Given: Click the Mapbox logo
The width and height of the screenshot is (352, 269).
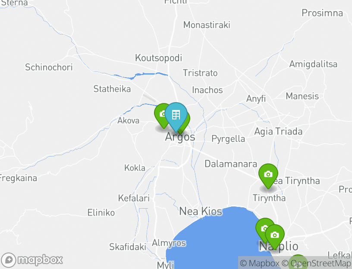Looking at the screenshot, I should point(32,260).
